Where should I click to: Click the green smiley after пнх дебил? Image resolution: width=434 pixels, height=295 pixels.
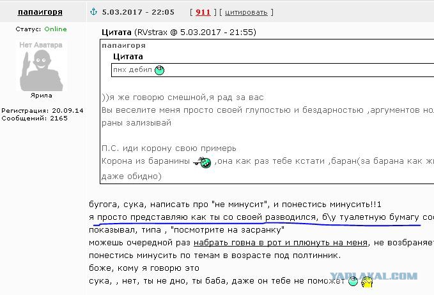[159, 70]
